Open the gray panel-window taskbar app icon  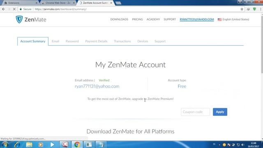tap(89, 144)
